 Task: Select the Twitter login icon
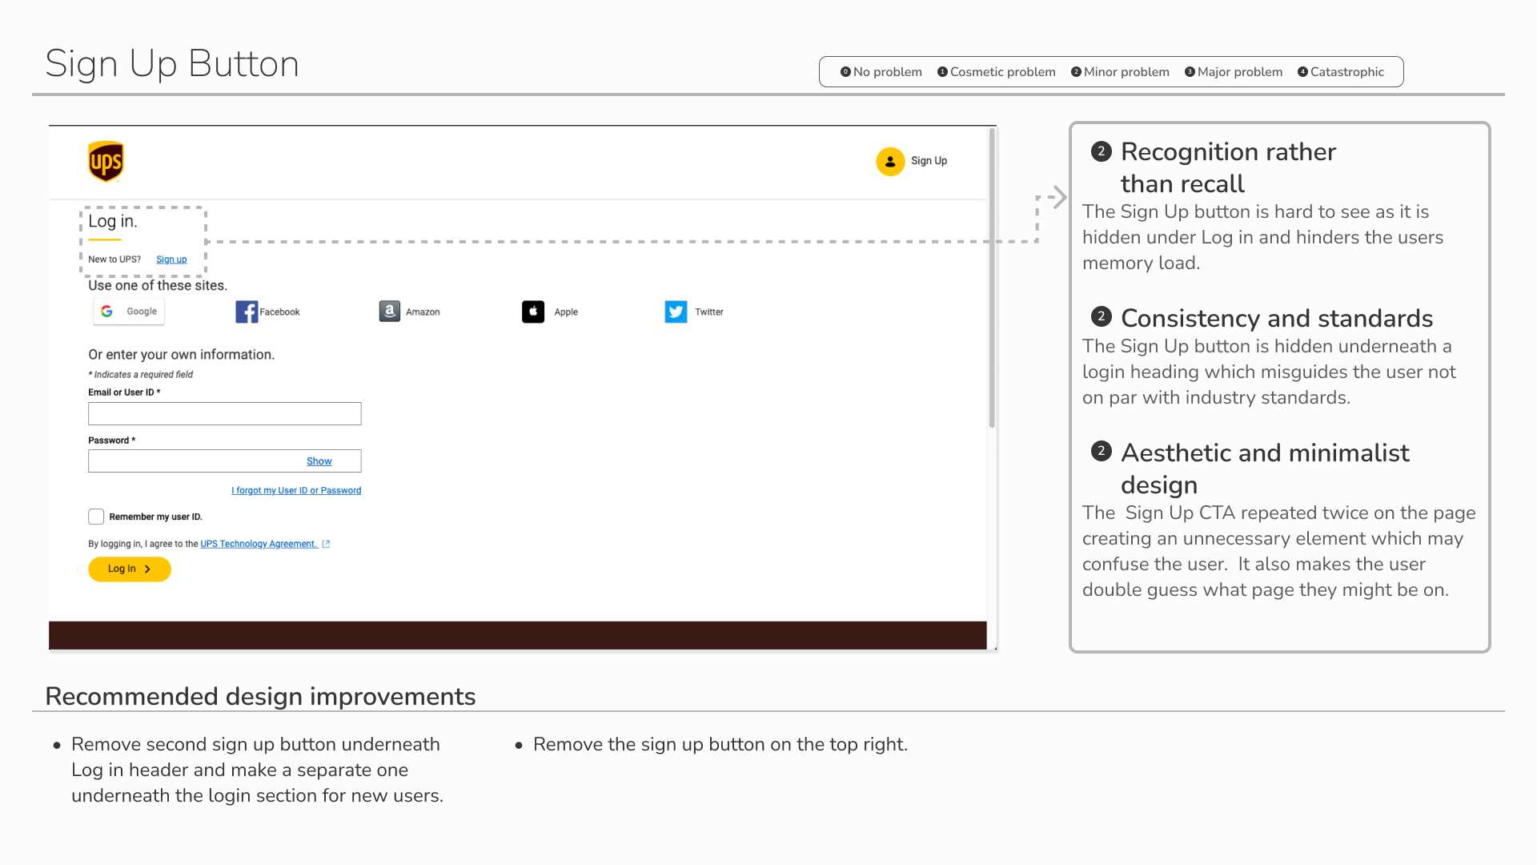click(676, 312)
